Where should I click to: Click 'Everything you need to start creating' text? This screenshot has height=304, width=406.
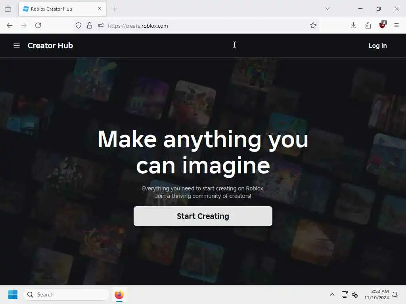pyautogui.click(x=203, y=188)
